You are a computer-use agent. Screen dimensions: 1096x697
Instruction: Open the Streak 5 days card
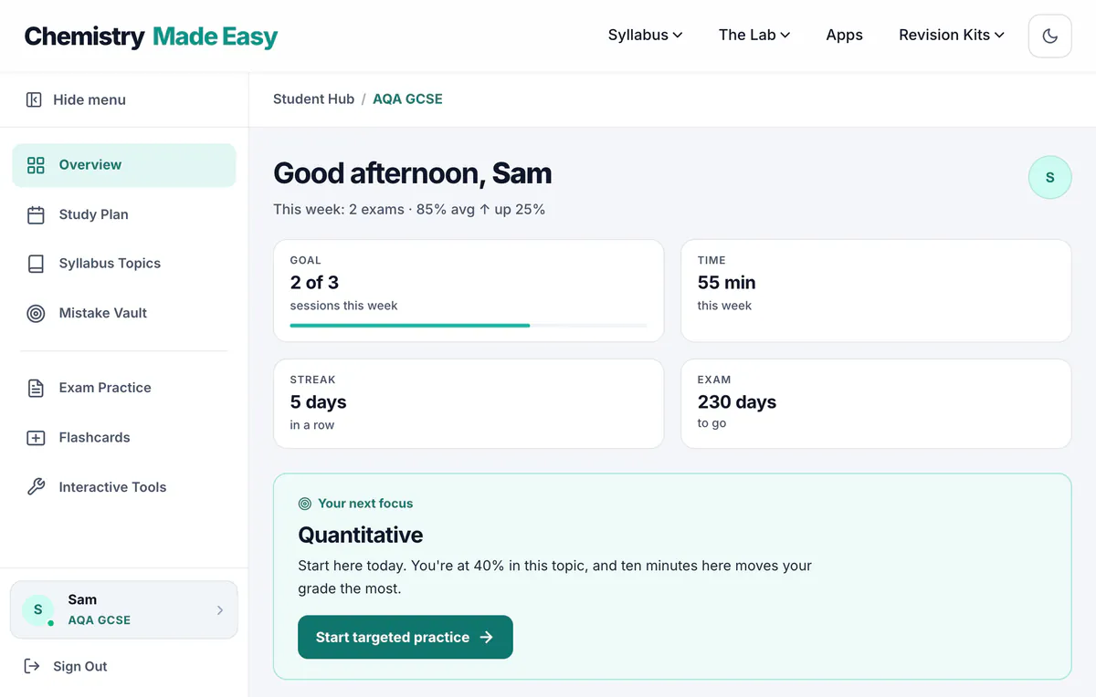[469, 403]
